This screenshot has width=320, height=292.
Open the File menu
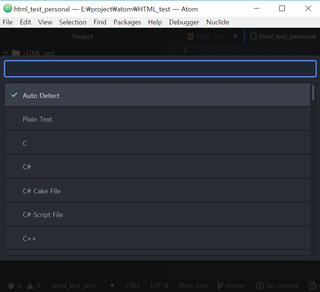coord(8,22)
